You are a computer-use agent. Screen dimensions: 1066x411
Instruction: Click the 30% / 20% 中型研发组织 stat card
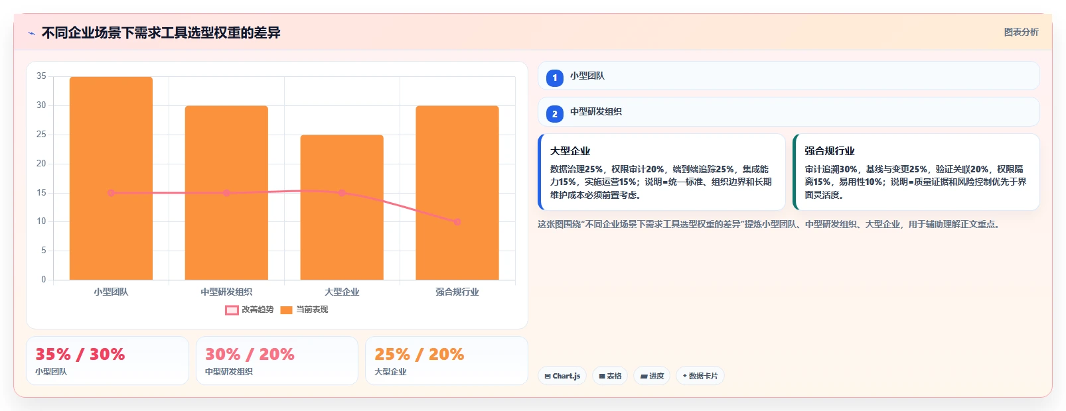[x=277, y=361]
